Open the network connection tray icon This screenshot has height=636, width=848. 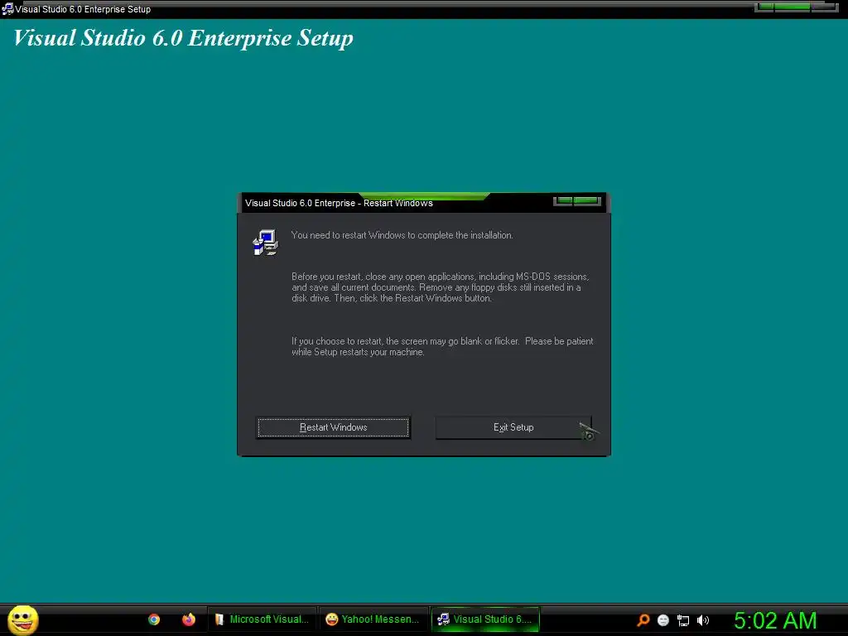coord(683,620)
